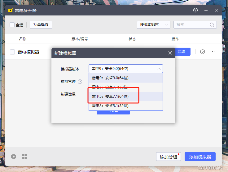The image size is (228, 172).
Task: Click the 新建数量 label
Action: pyautogui.click(x=68, y=94)
